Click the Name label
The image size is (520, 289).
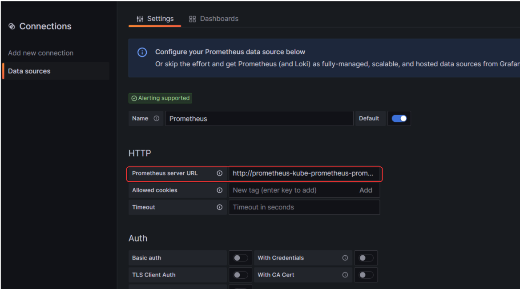tap(140, 118)
